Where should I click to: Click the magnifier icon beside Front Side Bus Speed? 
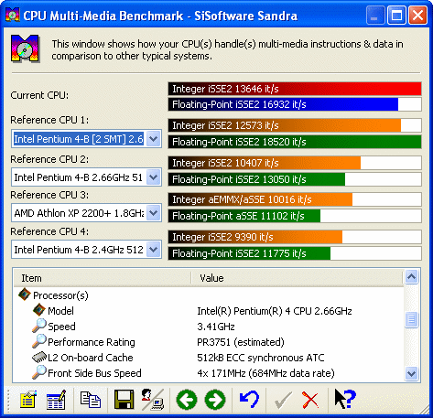[x=39, y=372]
